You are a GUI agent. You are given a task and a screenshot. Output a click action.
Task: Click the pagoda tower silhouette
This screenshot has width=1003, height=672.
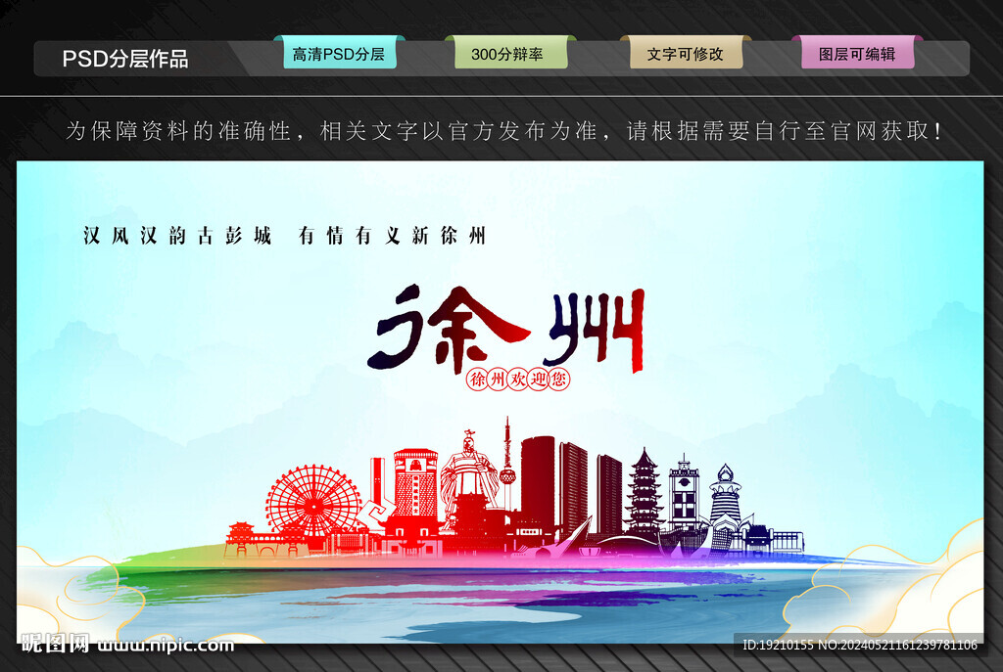(x=642, y=494)
